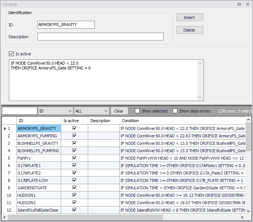253x222 pixels.
Task: Click the table vertical scrollbar thumb
Action: click(x=248, y=137)
